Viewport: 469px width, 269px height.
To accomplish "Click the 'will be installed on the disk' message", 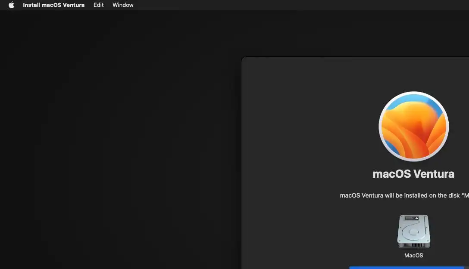I will (x=404, y=195).
